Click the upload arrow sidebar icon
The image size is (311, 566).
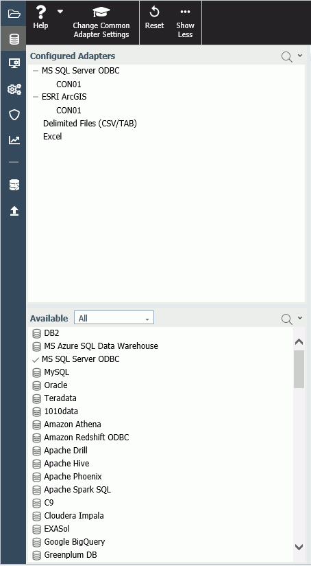pyautogui.click(x=14, y=211)
